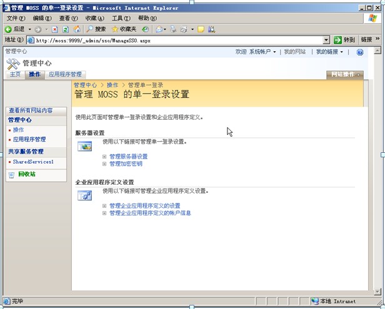Open the 收藏夹 favorites toolbar button

[x=124, y=29]
